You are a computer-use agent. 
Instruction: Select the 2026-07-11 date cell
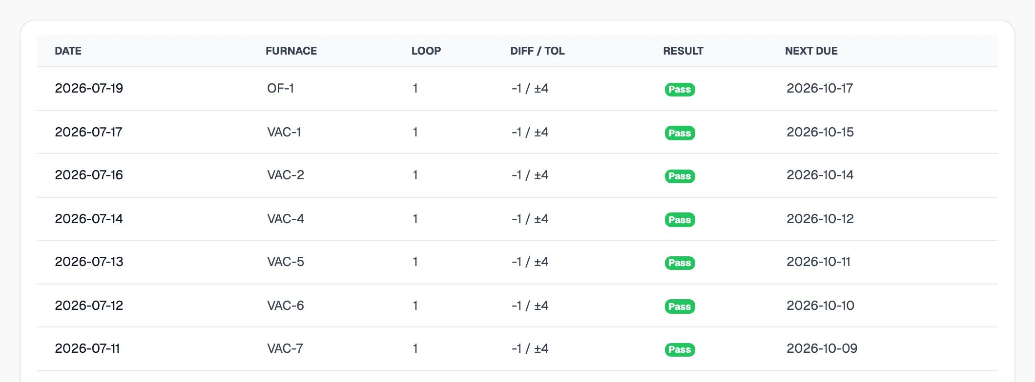pos(87,348)
